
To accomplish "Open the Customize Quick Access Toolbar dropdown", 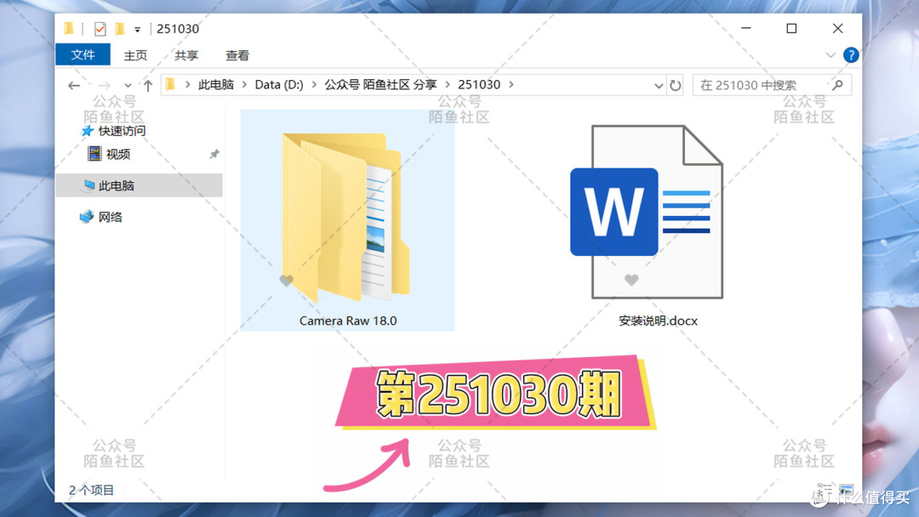I will pyautogui.click(x=137, y=29).
